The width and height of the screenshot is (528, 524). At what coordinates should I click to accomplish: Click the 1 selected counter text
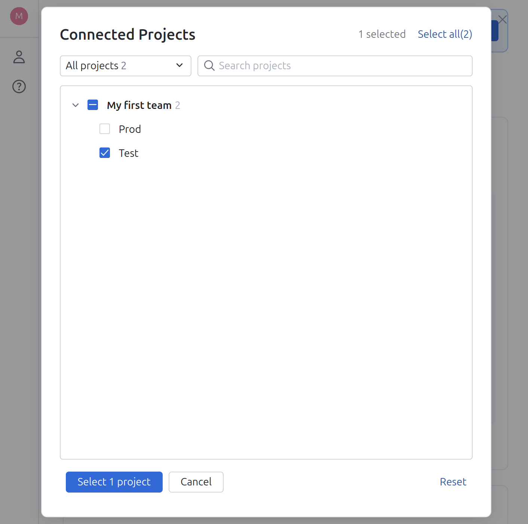[382, 34]
